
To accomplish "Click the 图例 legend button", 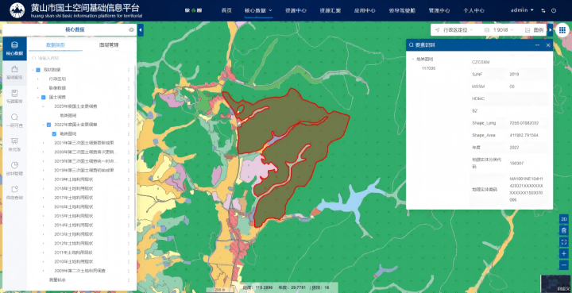I will pyautogui.click(x=535, y=30).
